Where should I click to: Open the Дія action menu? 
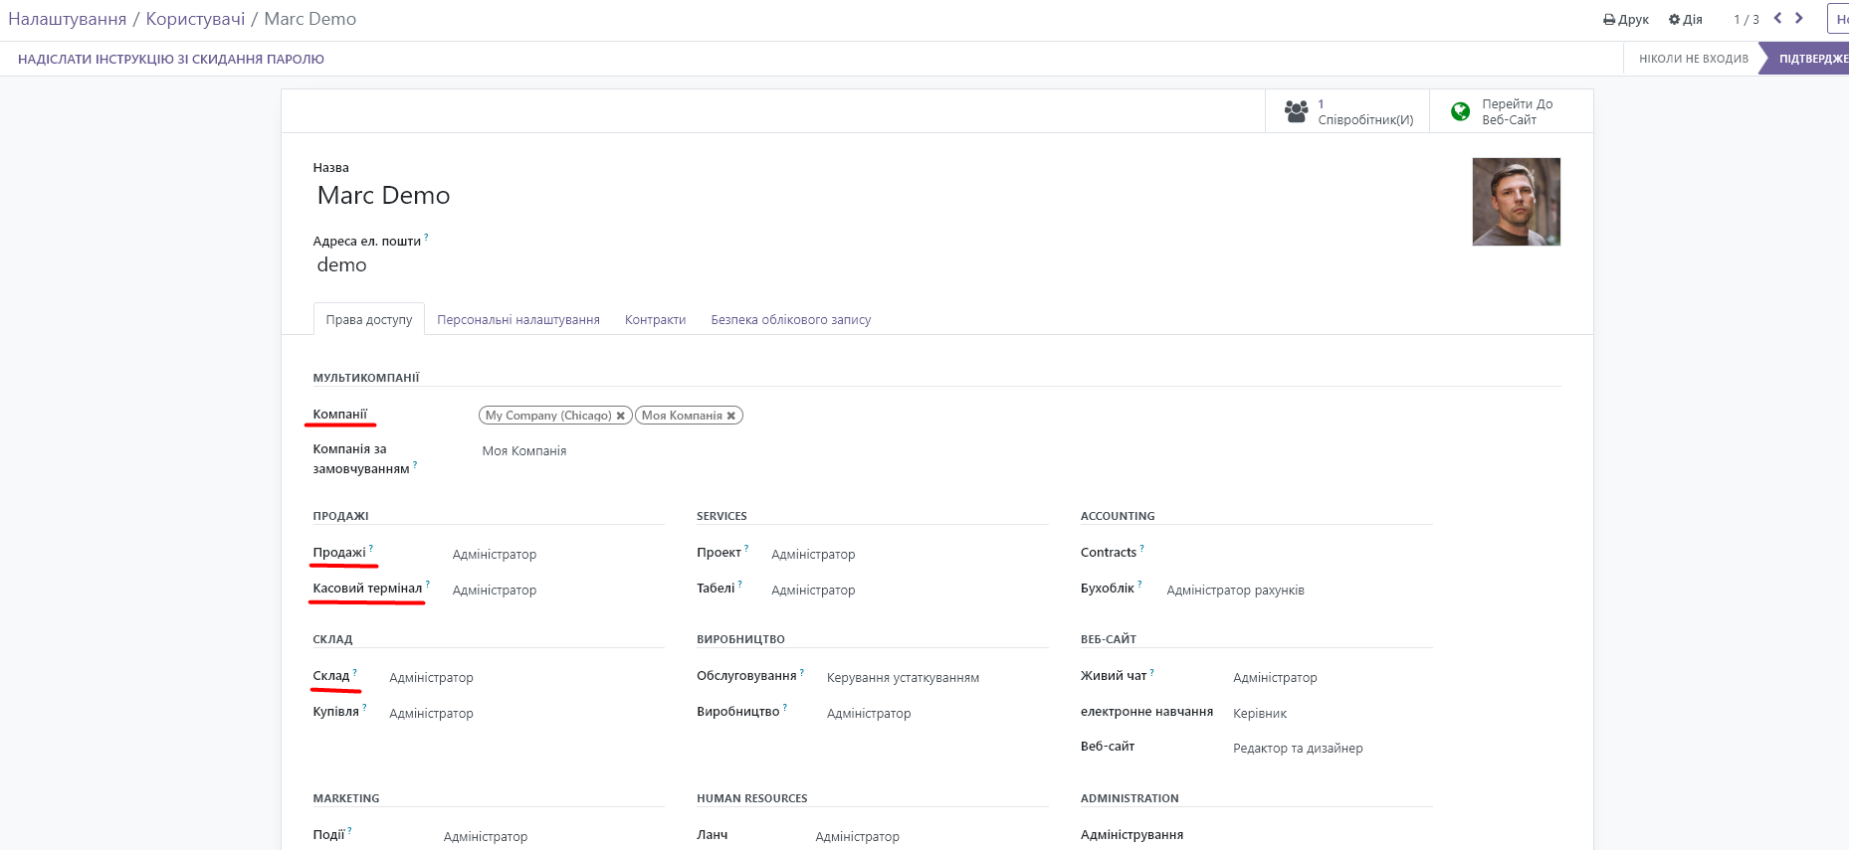point(1686,20)
